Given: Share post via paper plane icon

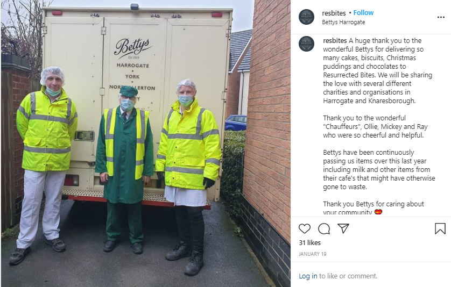Looking at the screenshot, I should point(343,228).
